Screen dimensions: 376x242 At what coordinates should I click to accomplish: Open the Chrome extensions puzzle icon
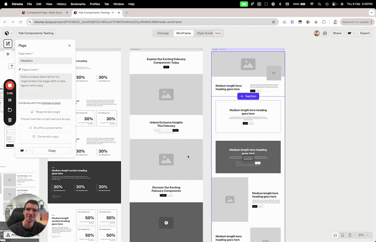click(323, 22)
